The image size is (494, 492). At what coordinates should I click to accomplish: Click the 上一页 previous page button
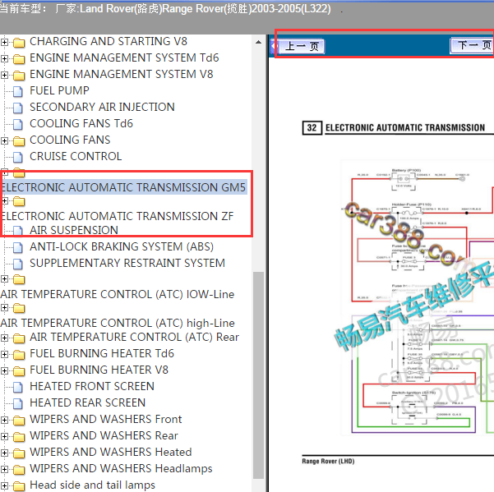(301, 47)
